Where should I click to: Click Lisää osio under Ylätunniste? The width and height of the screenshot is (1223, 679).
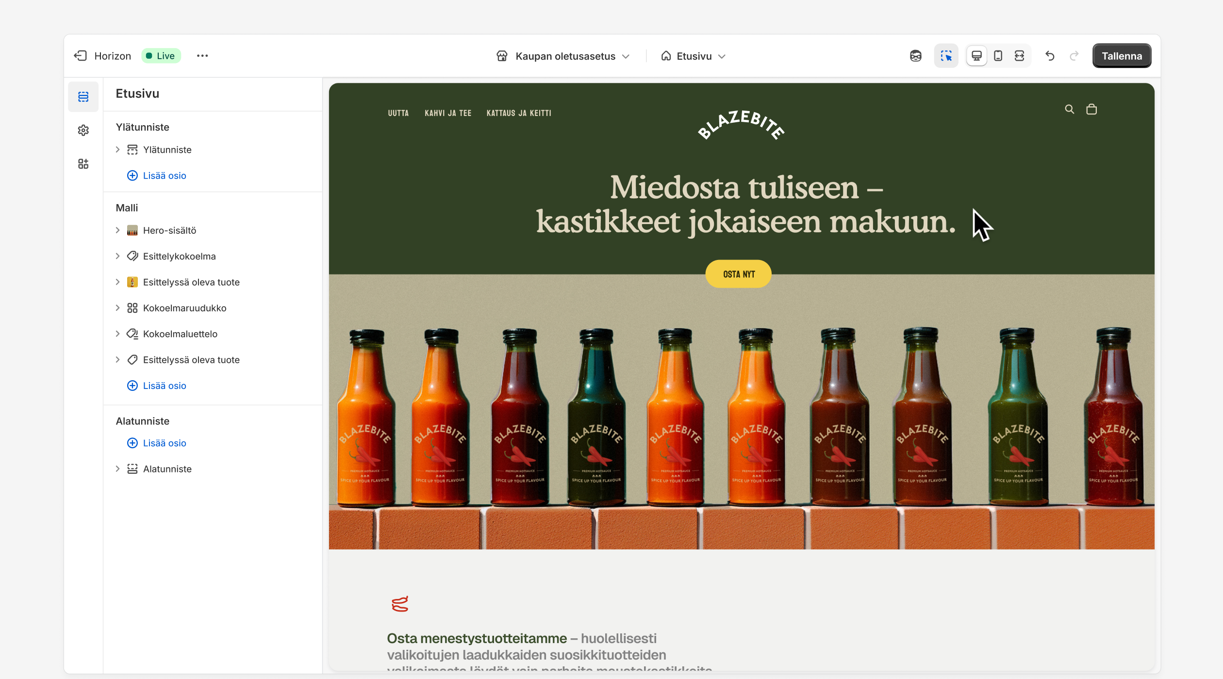[157, 176]
